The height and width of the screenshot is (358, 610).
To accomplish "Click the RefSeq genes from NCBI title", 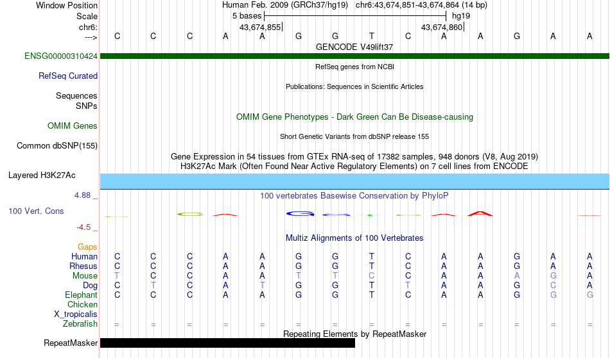I will (x=354, y=67).
